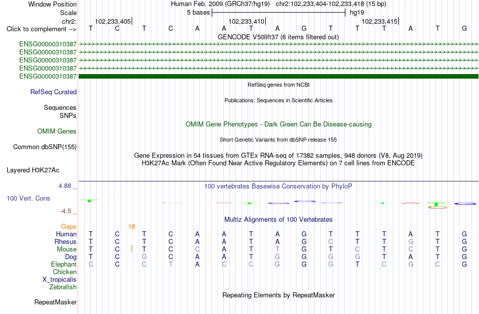Click the GTEx Gene Expression track title
Screen dimensions: 479x314
[x=278, y=155]
